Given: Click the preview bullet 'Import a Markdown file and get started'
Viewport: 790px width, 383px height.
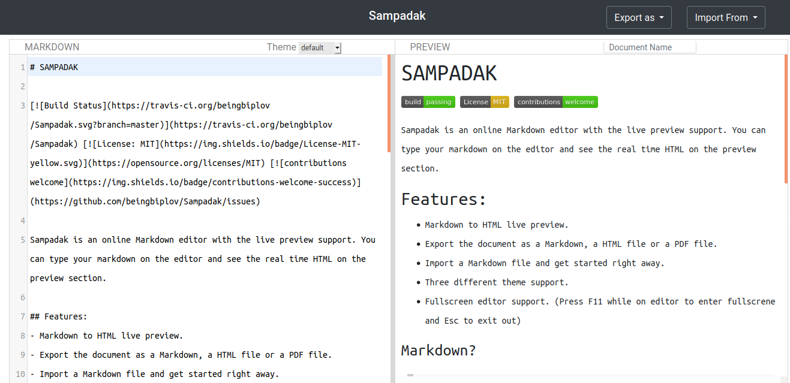Looking at the screenshot, I should click(545, 263).
